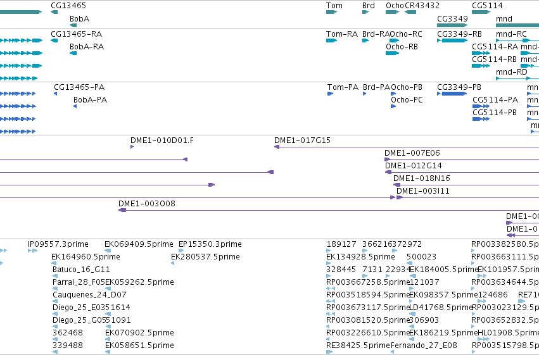Screen dimensions: 539x355
Task: Open protein CG13465-PA
Action: click(x=79, y=87)
